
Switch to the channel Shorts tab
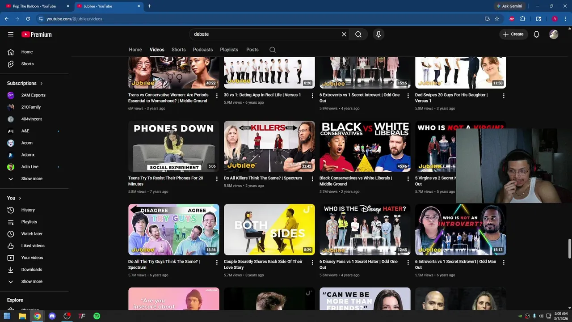[x=178, y=50]
